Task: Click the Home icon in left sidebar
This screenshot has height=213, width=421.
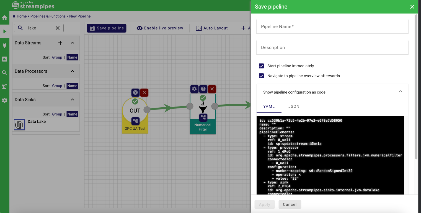Action: [x=4, y=18]
